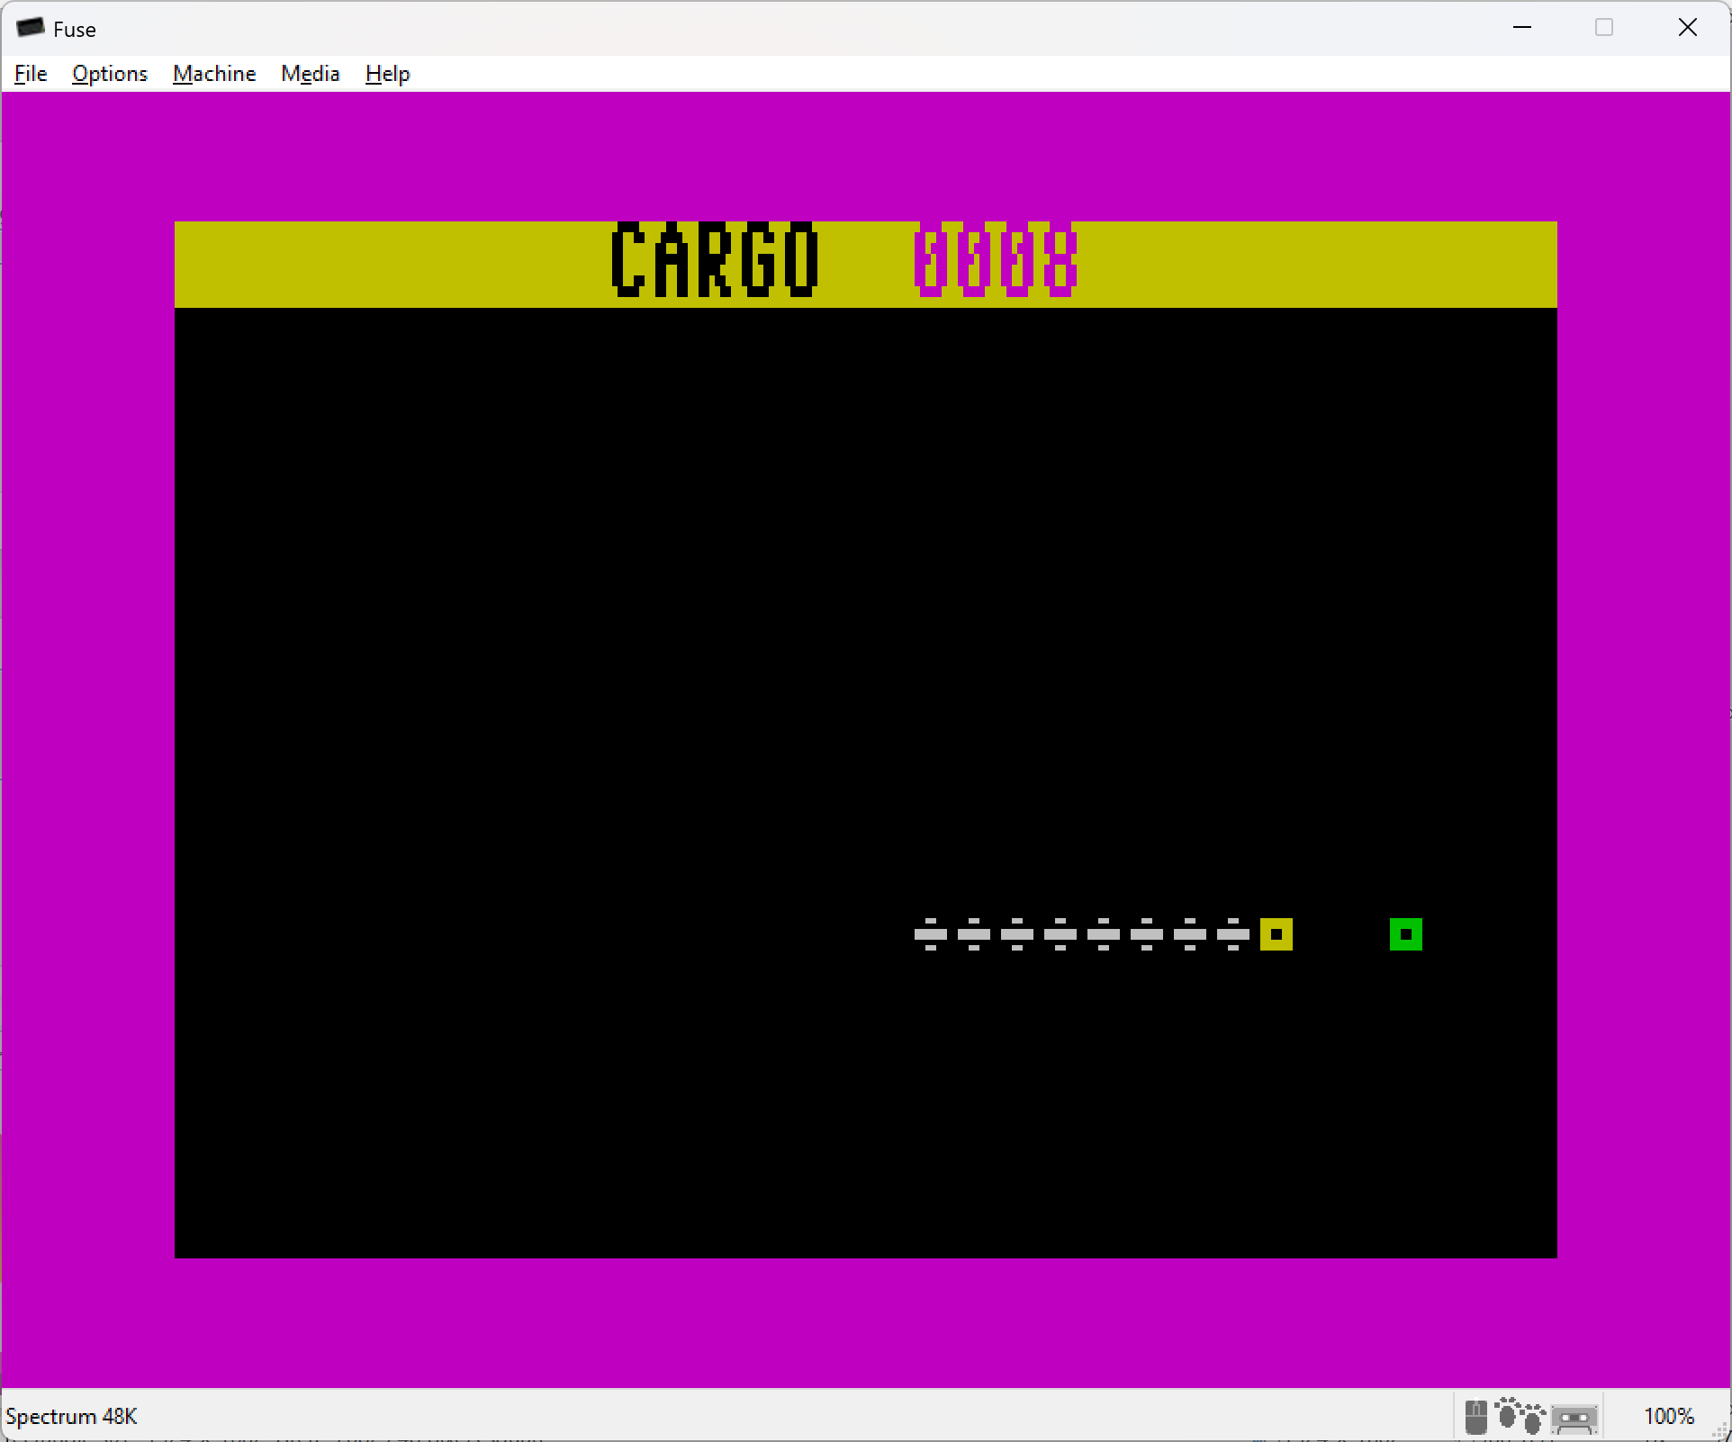This screenshot has width=1732, height=1442.
Task: Open the Options menu
Action: pyautogui.click(x=110, y=74)
